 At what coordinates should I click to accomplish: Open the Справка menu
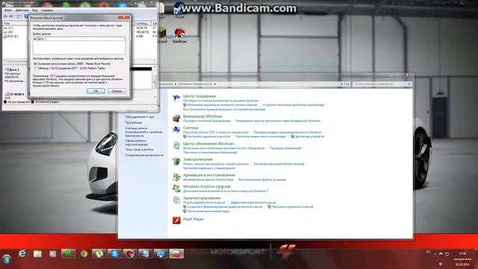tap(47, 10)
